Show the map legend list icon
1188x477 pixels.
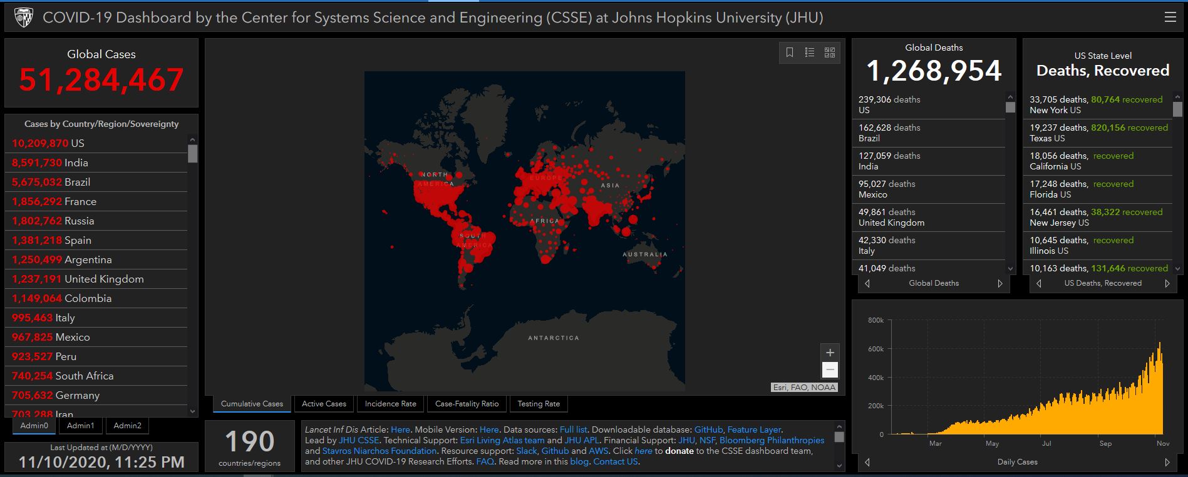(x=810, y=53)
